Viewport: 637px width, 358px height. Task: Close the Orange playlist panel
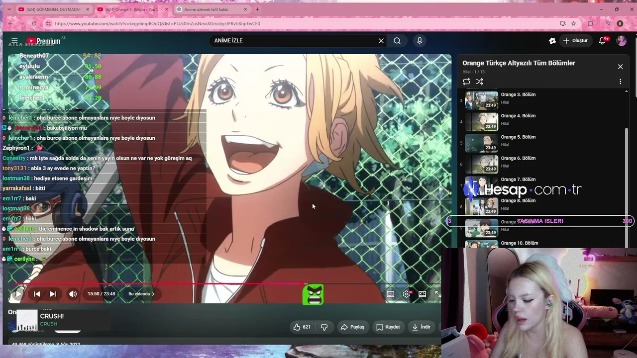coord(620,67)
